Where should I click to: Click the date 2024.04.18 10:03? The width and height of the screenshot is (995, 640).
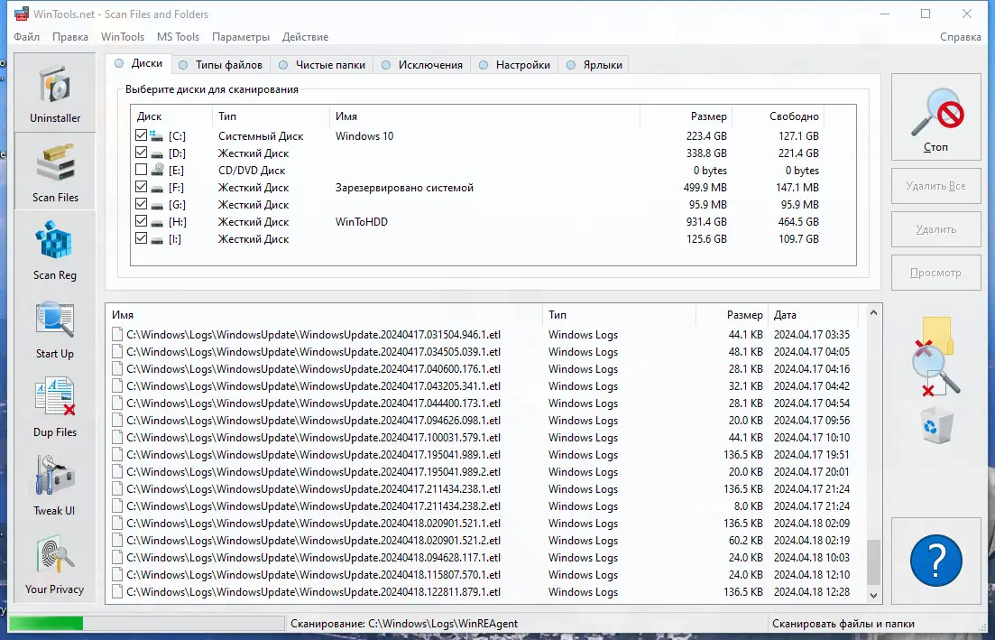pyautogui.click(x=812, y=558)
